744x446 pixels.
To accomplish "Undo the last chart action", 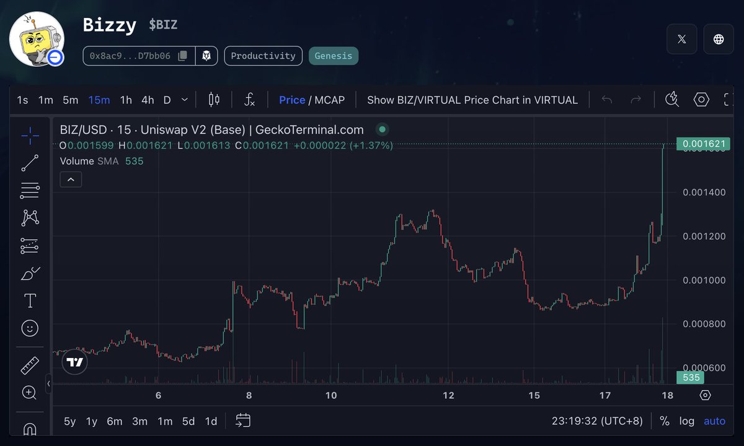I will (607, 100).
